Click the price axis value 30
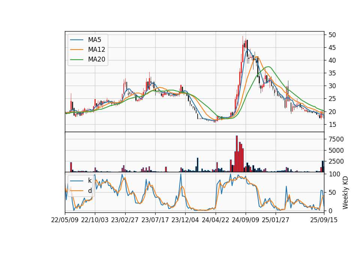The height and width of the screenshot is (259, 360). pos(332,86)
